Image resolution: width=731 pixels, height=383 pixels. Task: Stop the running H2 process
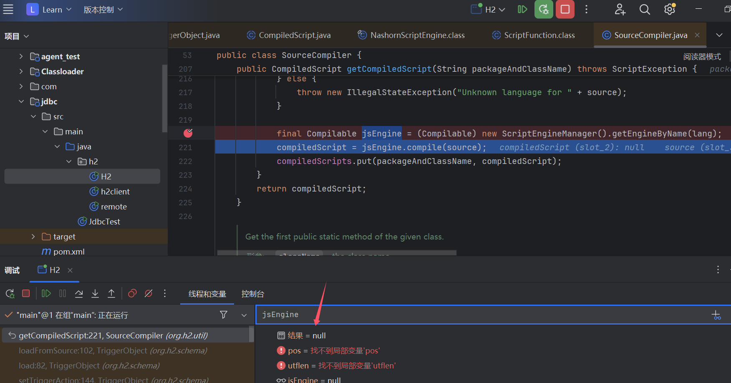pos(565,9)
